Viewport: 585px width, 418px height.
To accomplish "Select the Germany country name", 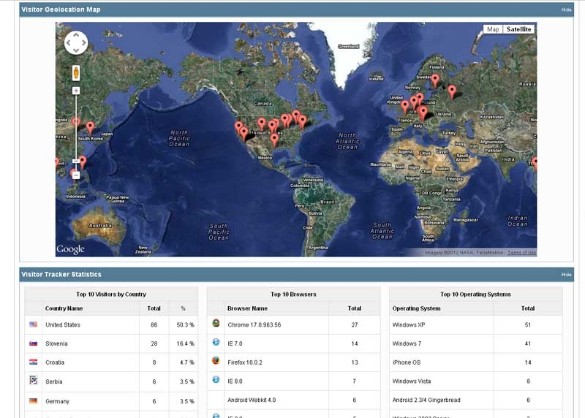I will pyautogui.click(x=58, y=401).
